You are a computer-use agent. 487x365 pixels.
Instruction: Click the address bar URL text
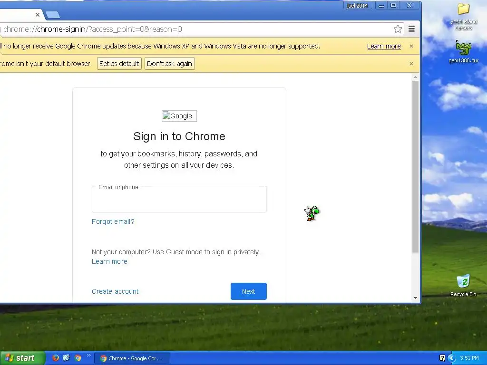[93, 29]
